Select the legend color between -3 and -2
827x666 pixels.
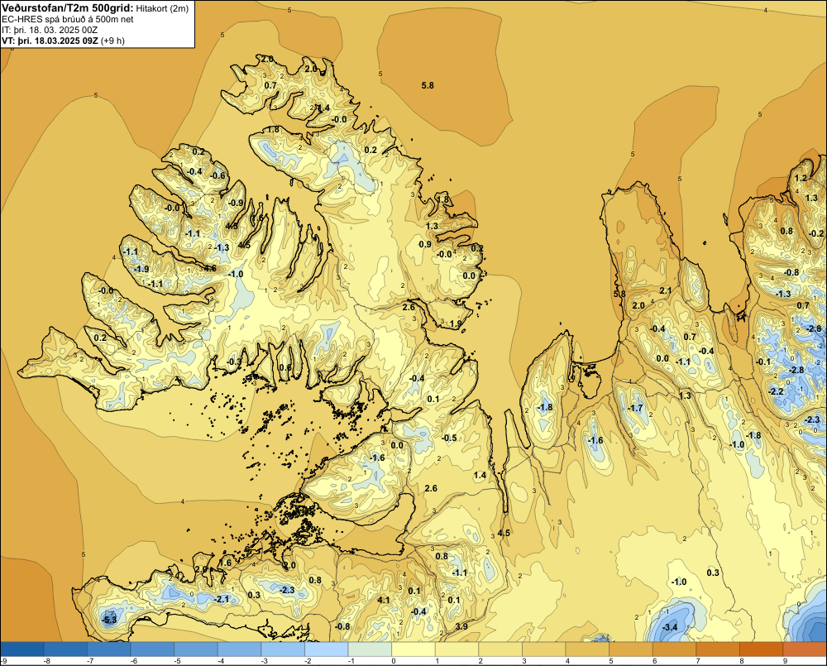pyautogui.click(x=283, y=649)
